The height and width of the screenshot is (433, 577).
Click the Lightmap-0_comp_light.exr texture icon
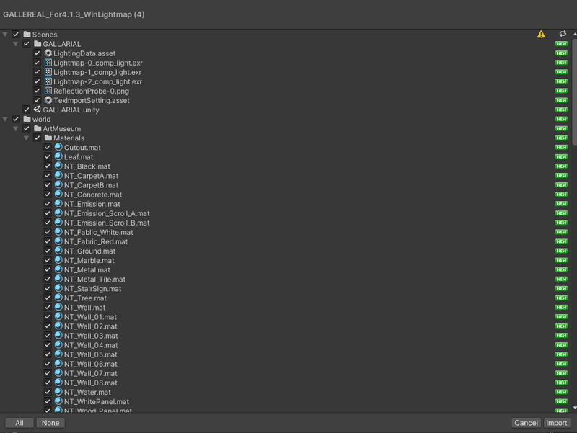pos(48,63)
